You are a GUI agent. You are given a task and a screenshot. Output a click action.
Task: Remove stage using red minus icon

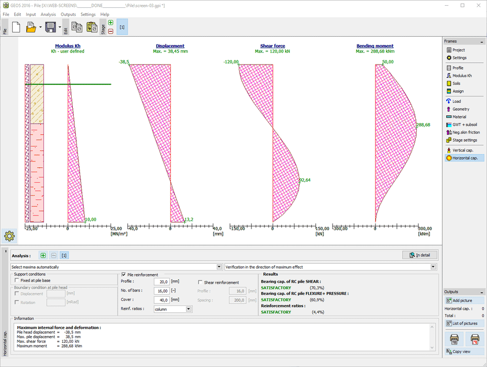[110, 31]
